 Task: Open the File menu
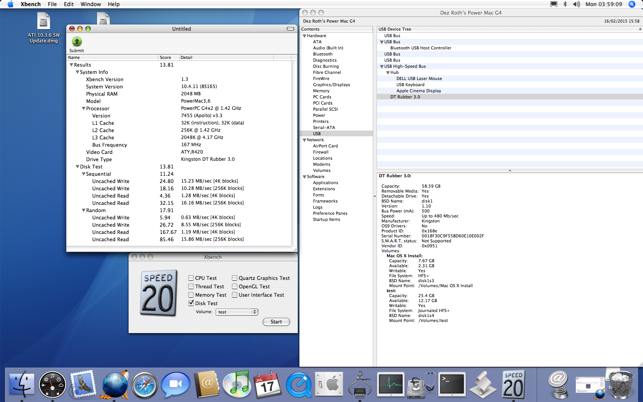pyautogui.click(x=52, y=4)
